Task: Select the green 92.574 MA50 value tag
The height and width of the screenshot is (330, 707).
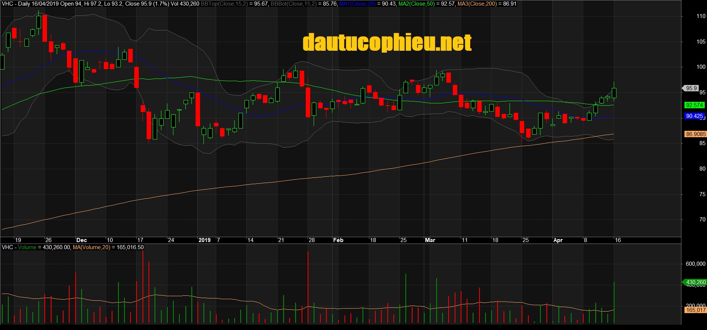Action: pyautogui.click(x=694, y=105)
